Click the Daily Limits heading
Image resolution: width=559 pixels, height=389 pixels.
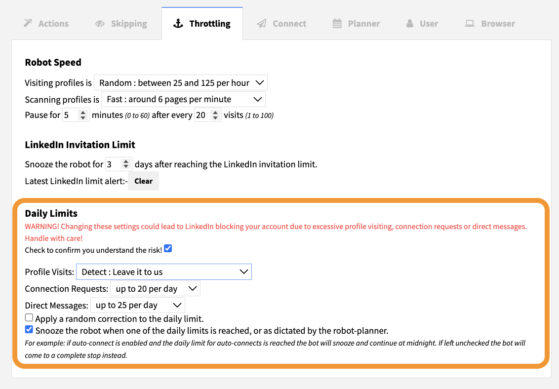51,213
